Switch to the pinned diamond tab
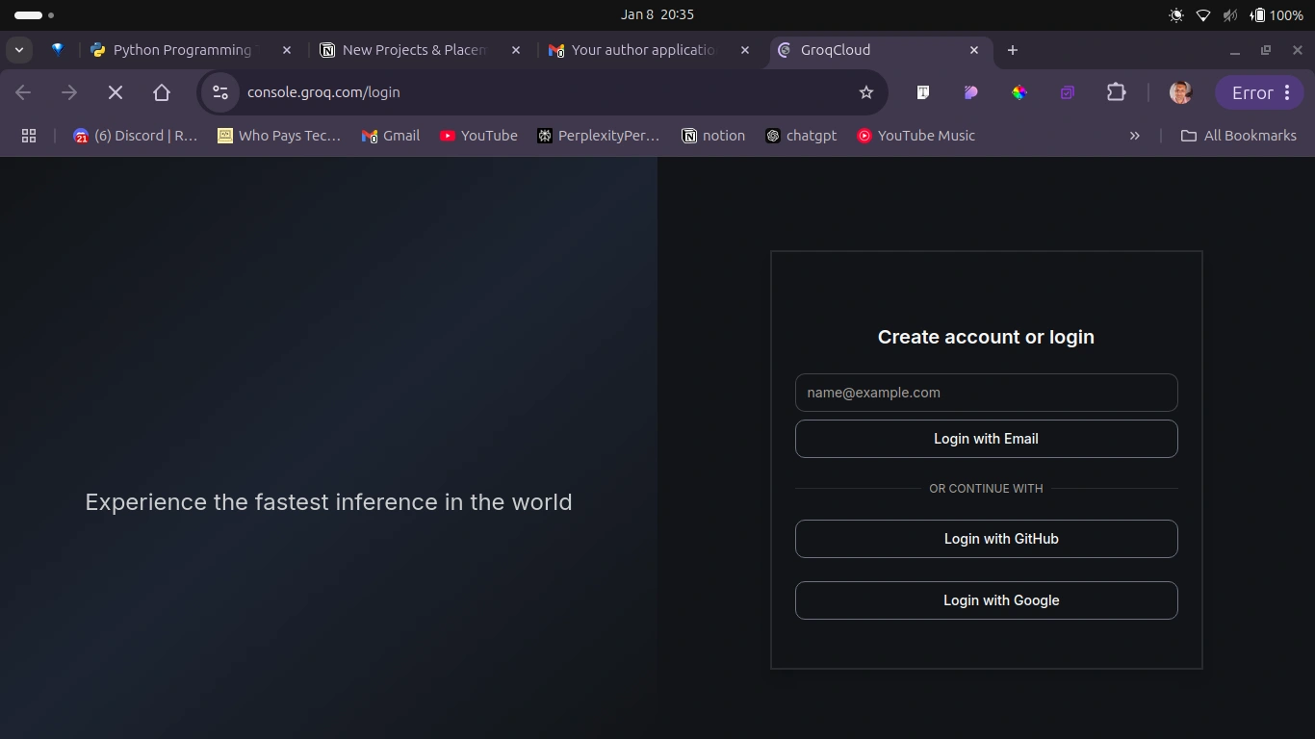The width and height of the screenshot is (1315, 739). (58, 50)
